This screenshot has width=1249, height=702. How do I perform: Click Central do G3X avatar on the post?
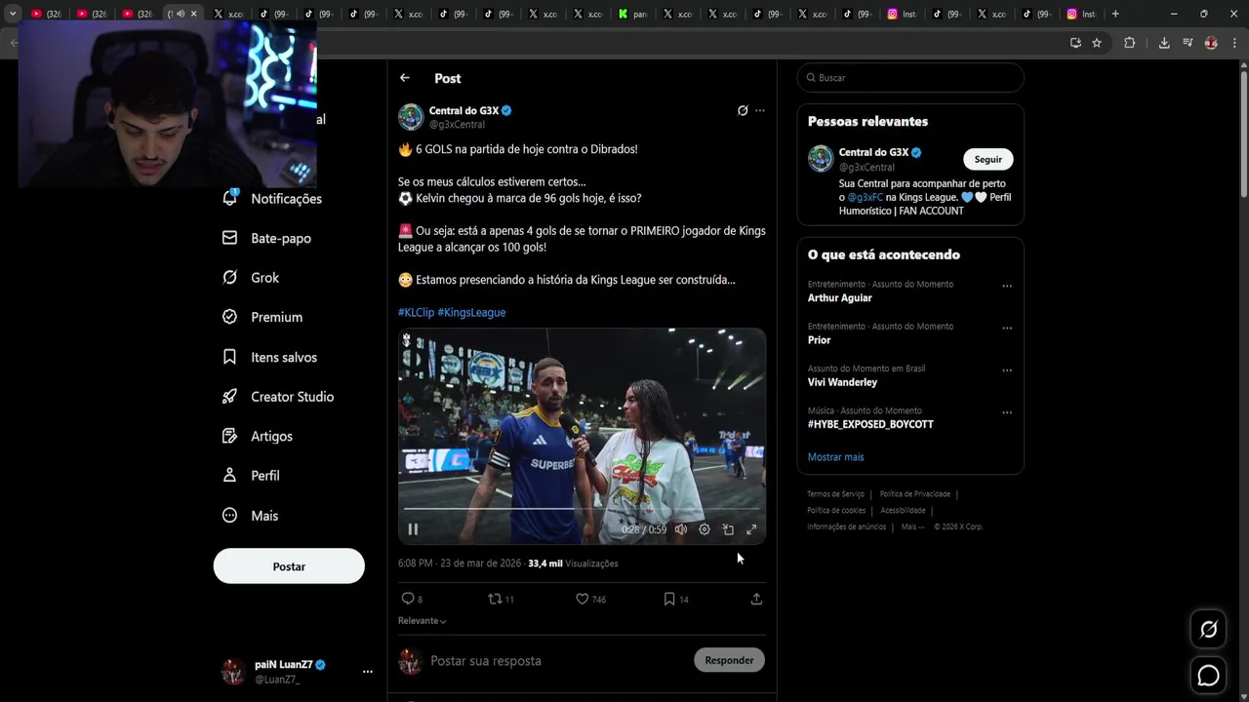[x=411, y=117]
